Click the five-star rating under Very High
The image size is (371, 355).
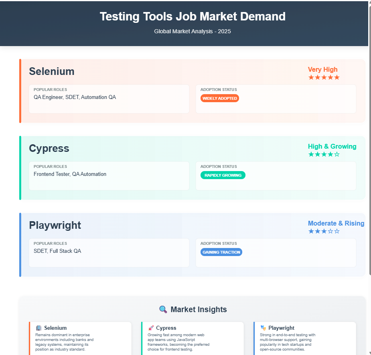point(324,77)
